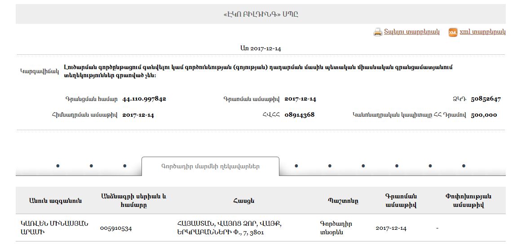Click the «Անուն ազգանուն» column header
The width and height of the screenshot is (517, 250).
click(55, 201)
